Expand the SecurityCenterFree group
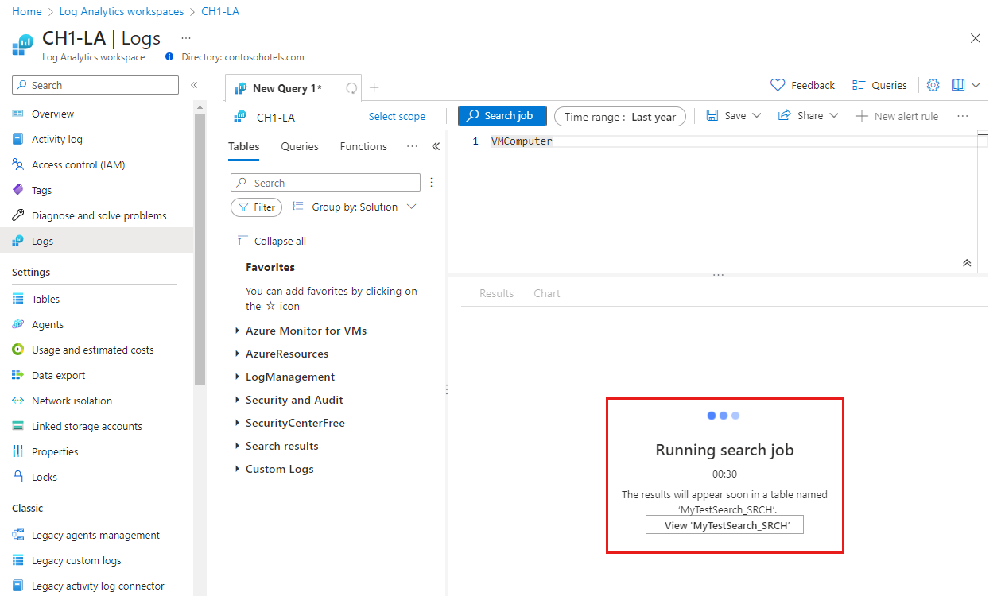The image size is (1001, 596). (x=295, y=423)
